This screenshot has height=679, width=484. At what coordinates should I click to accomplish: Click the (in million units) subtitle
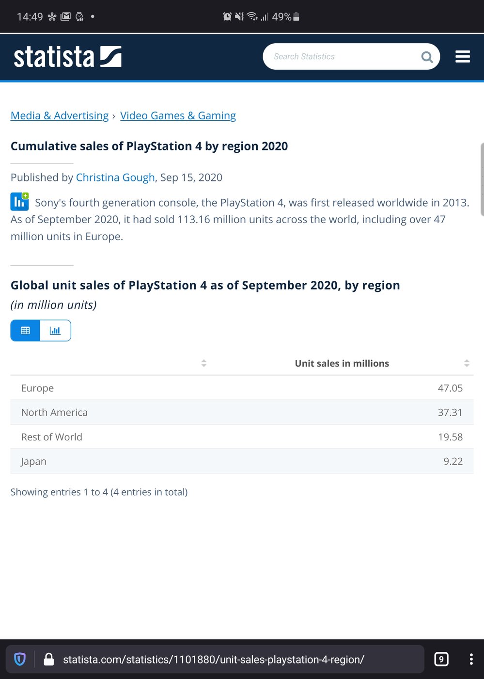pyautogui.click(x=54, y=305)
